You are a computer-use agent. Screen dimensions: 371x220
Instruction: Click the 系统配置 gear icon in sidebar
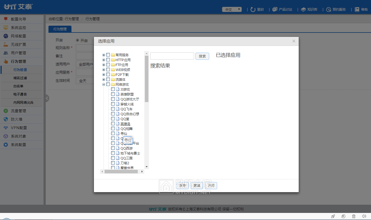click(x=6, y=145)
